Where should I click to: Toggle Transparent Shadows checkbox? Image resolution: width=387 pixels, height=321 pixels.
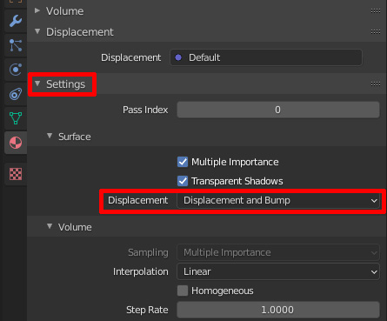click(183, 181)
